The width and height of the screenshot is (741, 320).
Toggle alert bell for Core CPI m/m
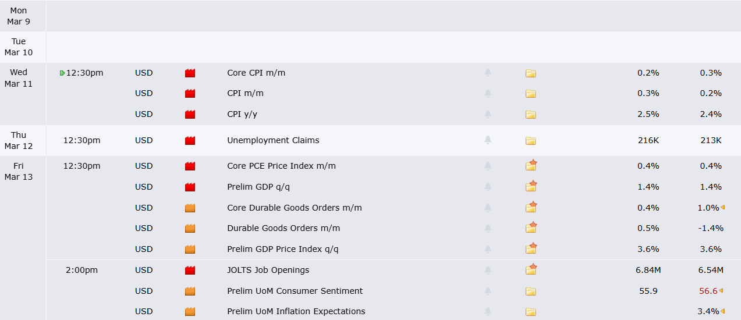[x=488, y=73]
